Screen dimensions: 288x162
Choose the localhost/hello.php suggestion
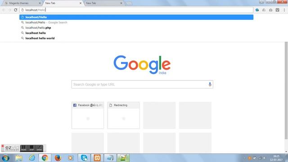tap(136, 28)
